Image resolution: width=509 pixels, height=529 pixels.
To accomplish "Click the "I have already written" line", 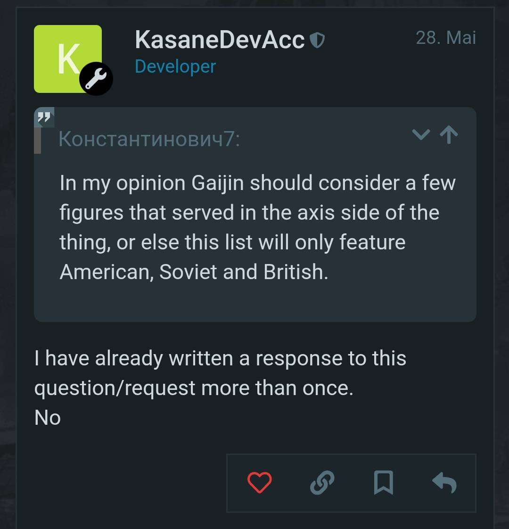I will [220, 358].
